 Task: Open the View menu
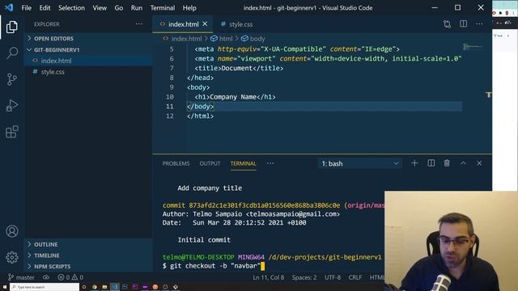100,7
